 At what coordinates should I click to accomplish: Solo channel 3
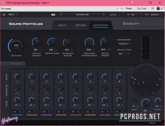click(x=49, y=112)
